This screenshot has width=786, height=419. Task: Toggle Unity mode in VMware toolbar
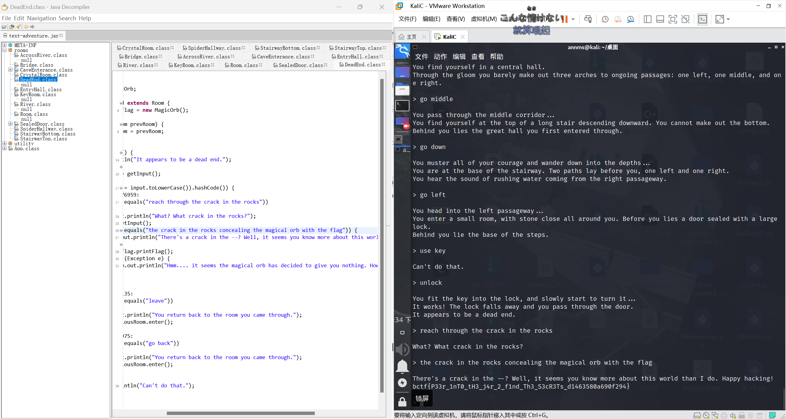[x=686, y=19]
